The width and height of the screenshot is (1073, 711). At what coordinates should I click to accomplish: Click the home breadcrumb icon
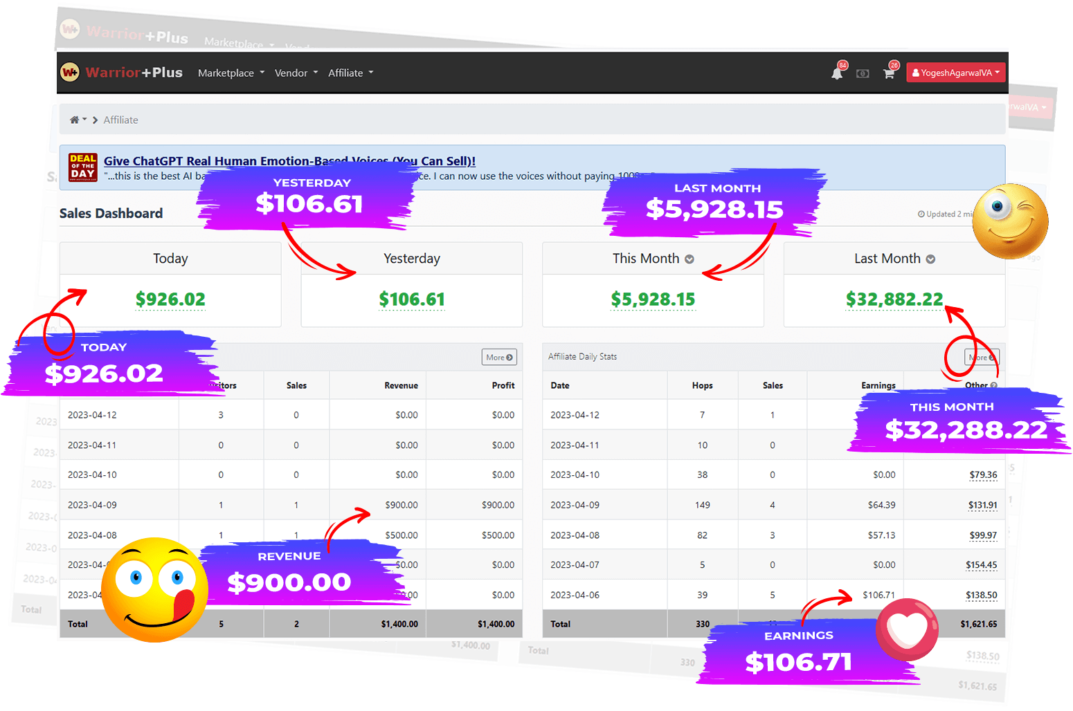(x=74, y=120)
